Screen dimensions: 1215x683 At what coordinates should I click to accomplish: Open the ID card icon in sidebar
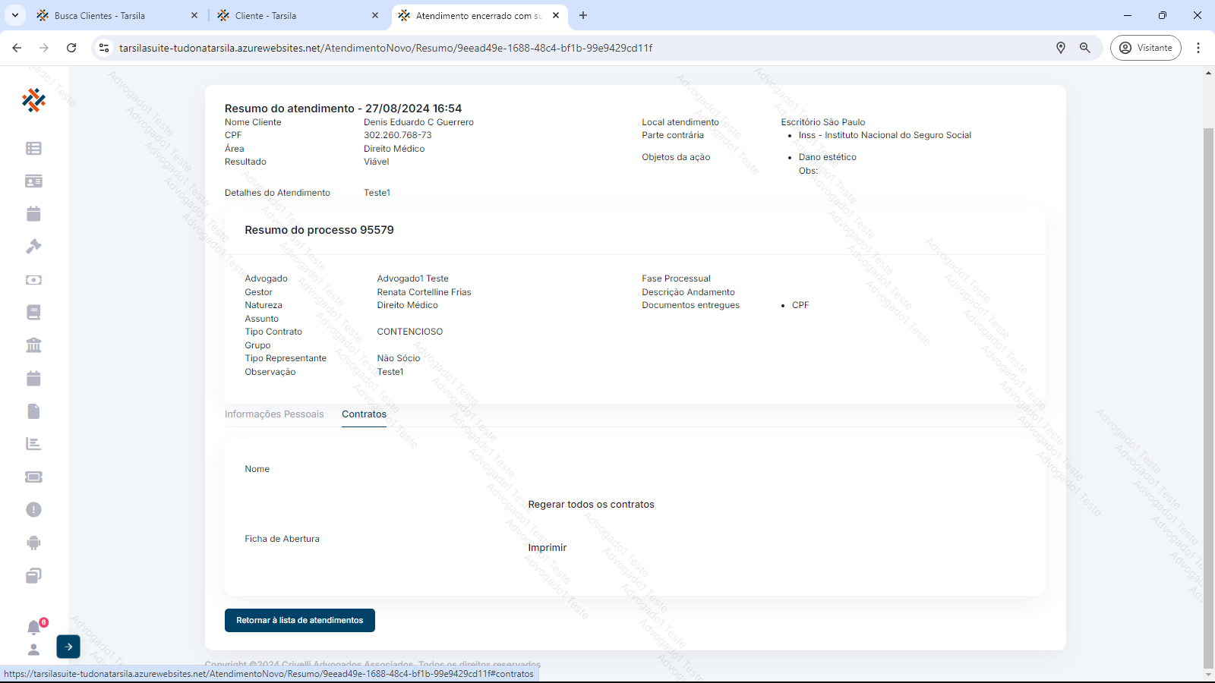[33, 181]
